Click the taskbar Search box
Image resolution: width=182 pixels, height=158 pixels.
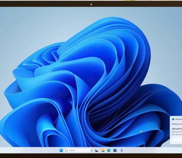[79, 150]
